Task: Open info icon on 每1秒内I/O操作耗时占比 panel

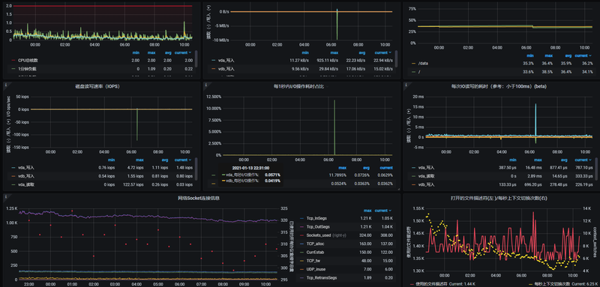Action: click(x=205, y=85)
